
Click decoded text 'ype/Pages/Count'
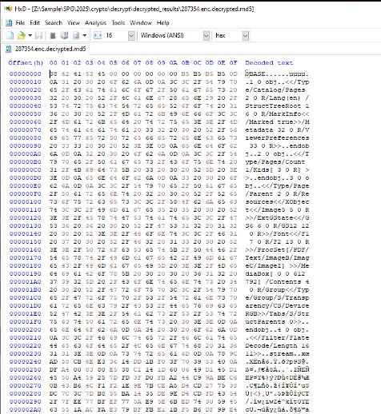coord(275,161)
